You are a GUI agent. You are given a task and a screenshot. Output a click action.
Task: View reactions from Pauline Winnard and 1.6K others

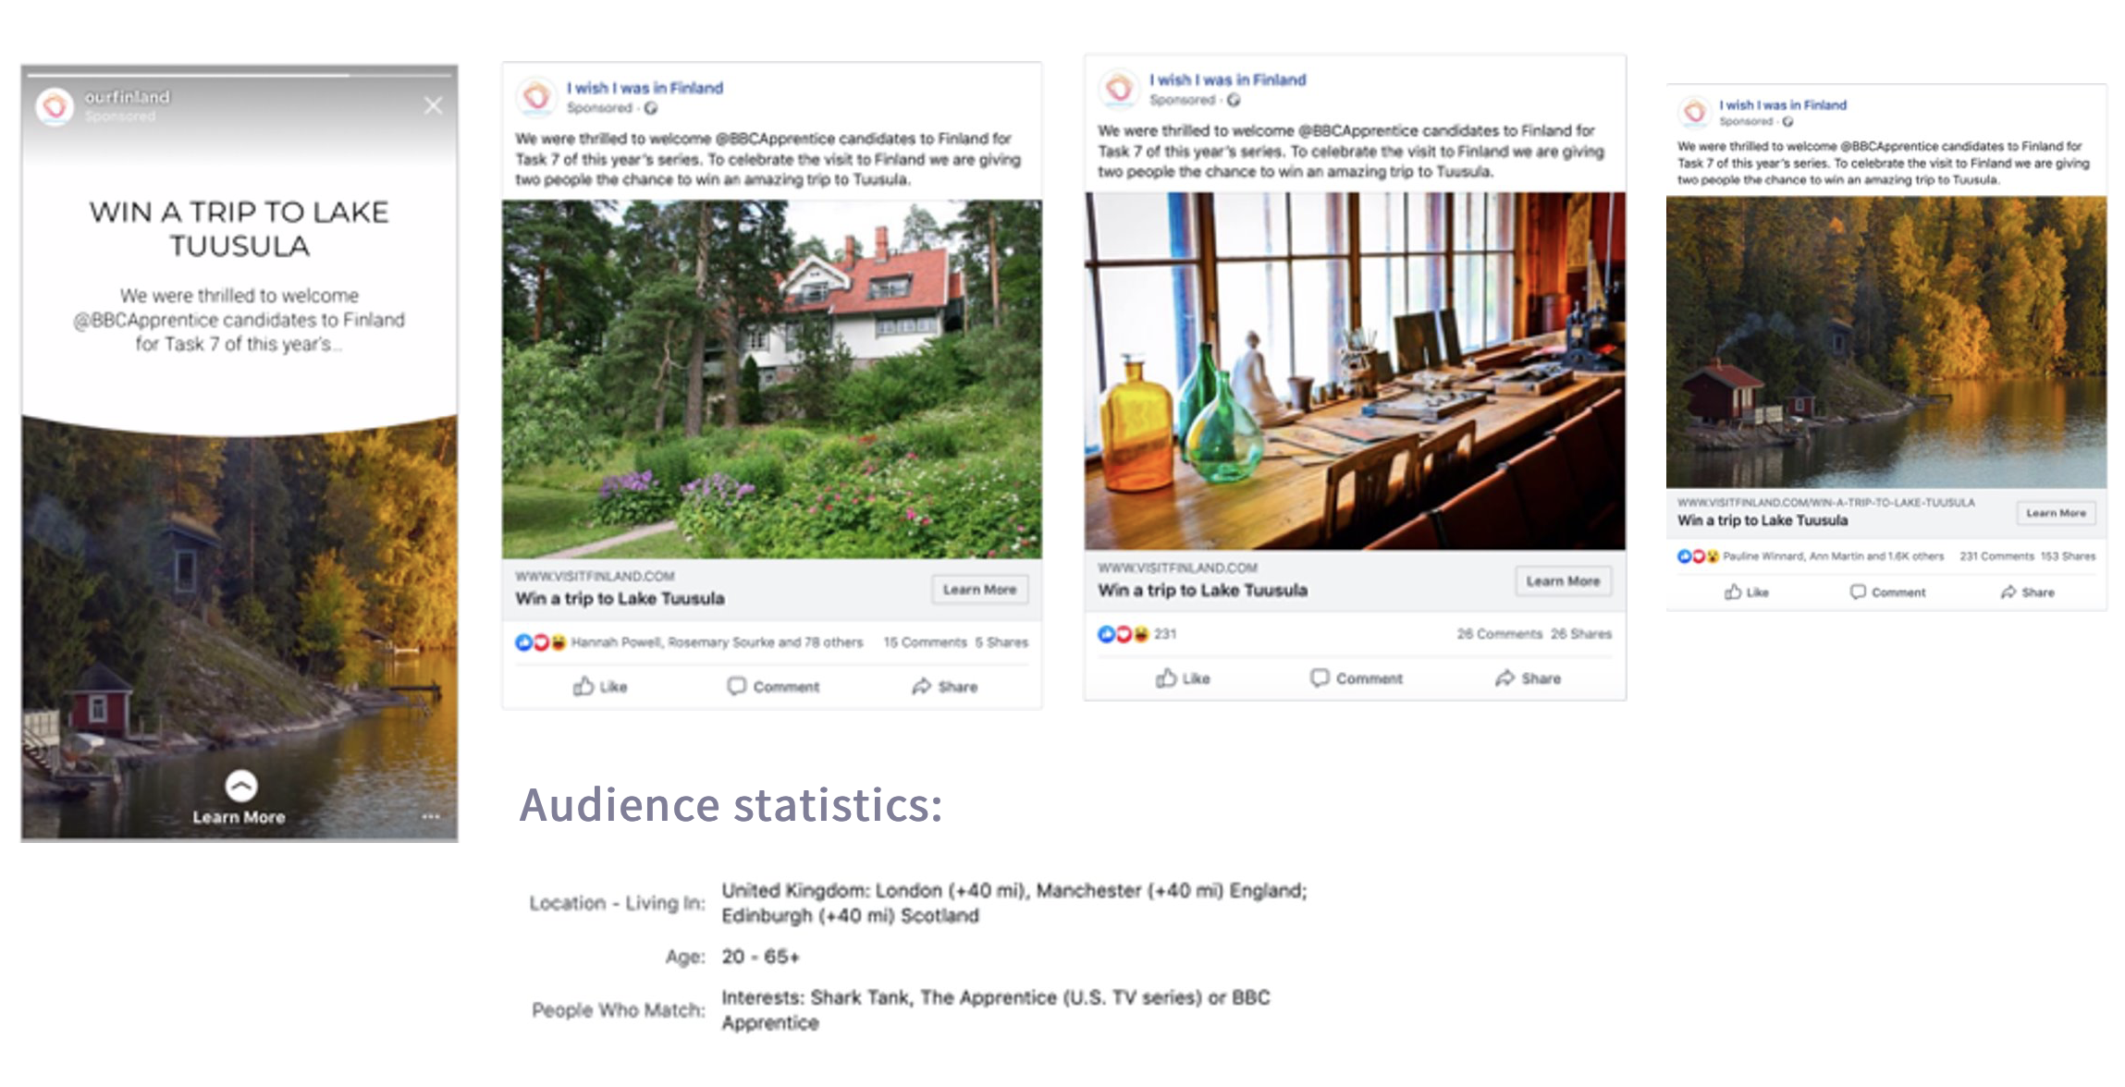tap(1833, 556)
